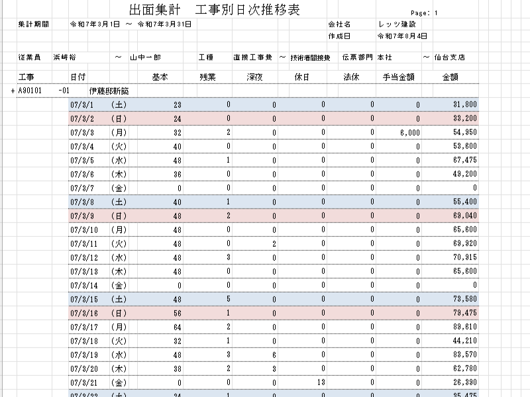Click the amount 44,210 for 07/3/18
This screenshot has height=397, width=530.
tap(465, 341)
